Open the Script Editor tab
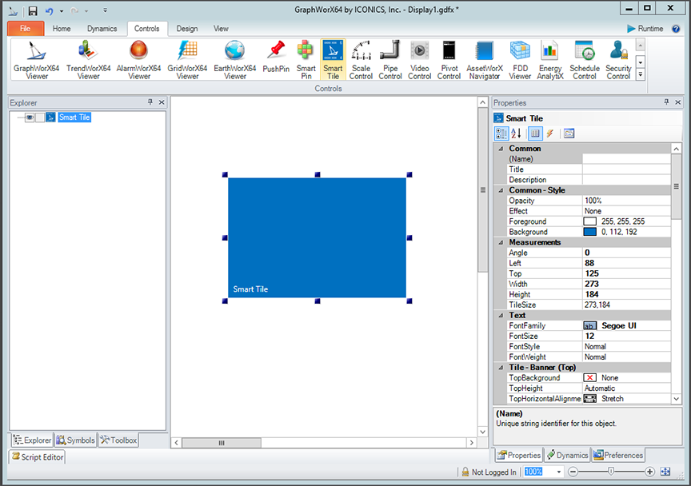This screenshot has width=691, height=486. [38, 457]
